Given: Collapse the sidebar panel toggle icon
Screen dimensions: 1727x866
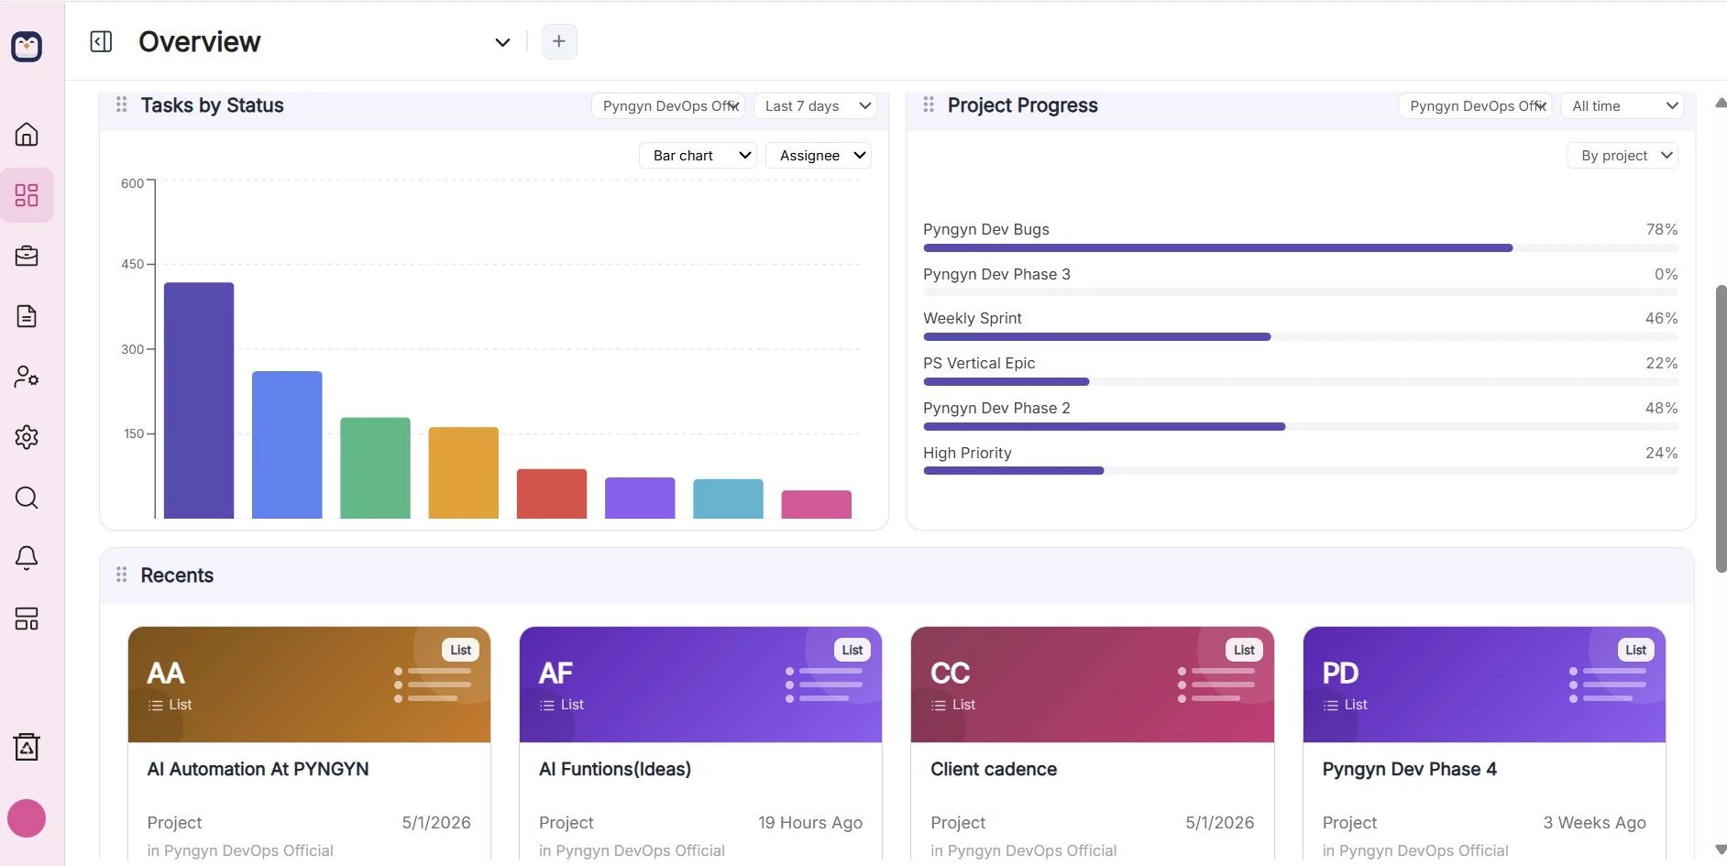Looking at the screenshot, I should point(101,41).
